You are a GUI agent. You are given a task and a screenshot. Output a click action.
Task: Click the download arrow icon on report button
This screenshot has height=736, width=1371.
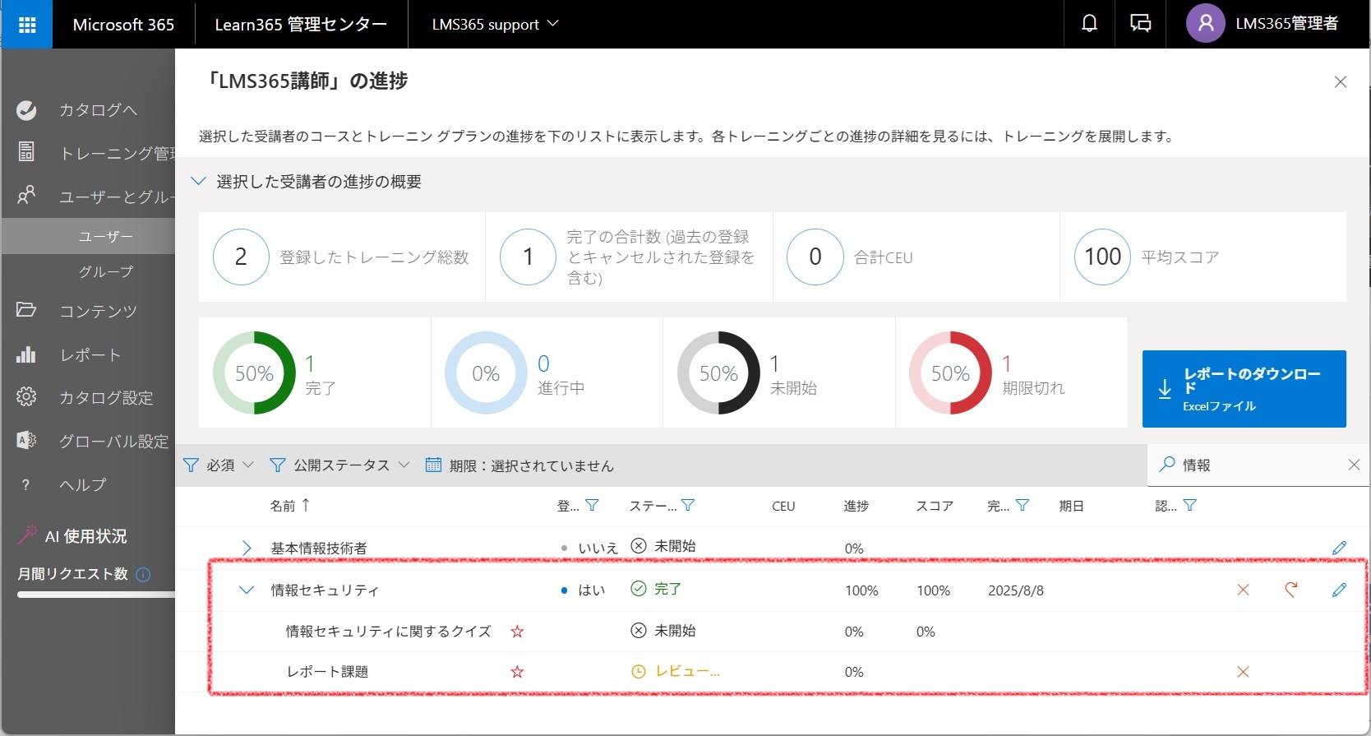pos(1165,389)
